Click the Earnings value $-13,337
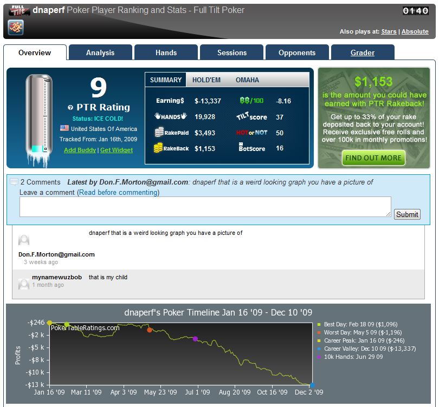Screen dimensions: 439x407 pos(208,101)
